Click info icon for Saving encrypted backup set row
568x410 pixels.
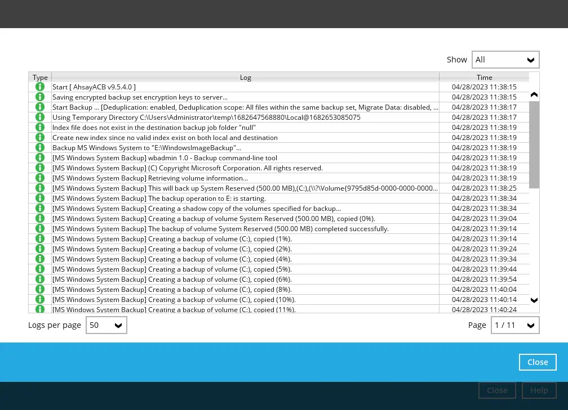pyautogui.click(x=40, y=97)
